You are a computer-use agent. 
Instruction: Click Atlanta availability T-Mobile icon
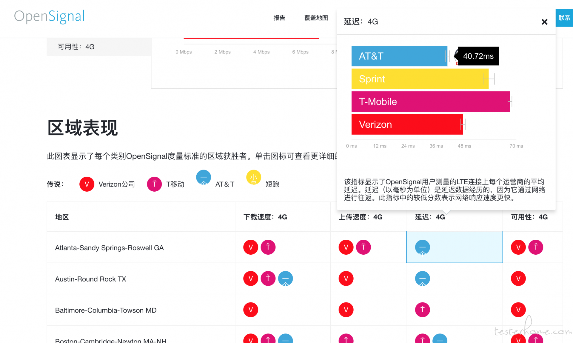(536, 247)
